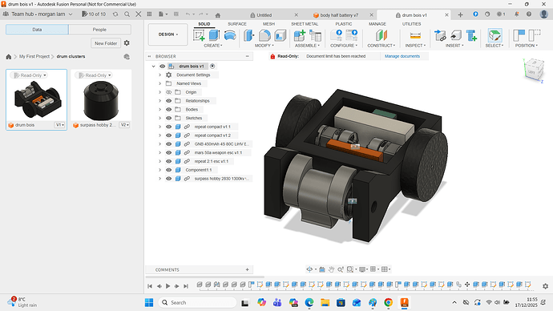Select the Pan hand icon

coord(331,269)
